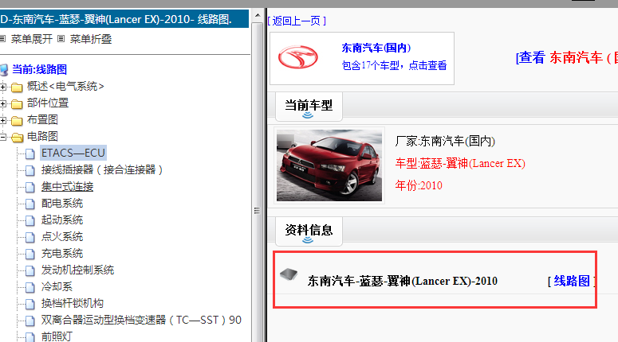Click the header title 东南汽车-蓝瑟-翼神 线路图
This screenshot has width=618, height=342.
click(116, 19)
